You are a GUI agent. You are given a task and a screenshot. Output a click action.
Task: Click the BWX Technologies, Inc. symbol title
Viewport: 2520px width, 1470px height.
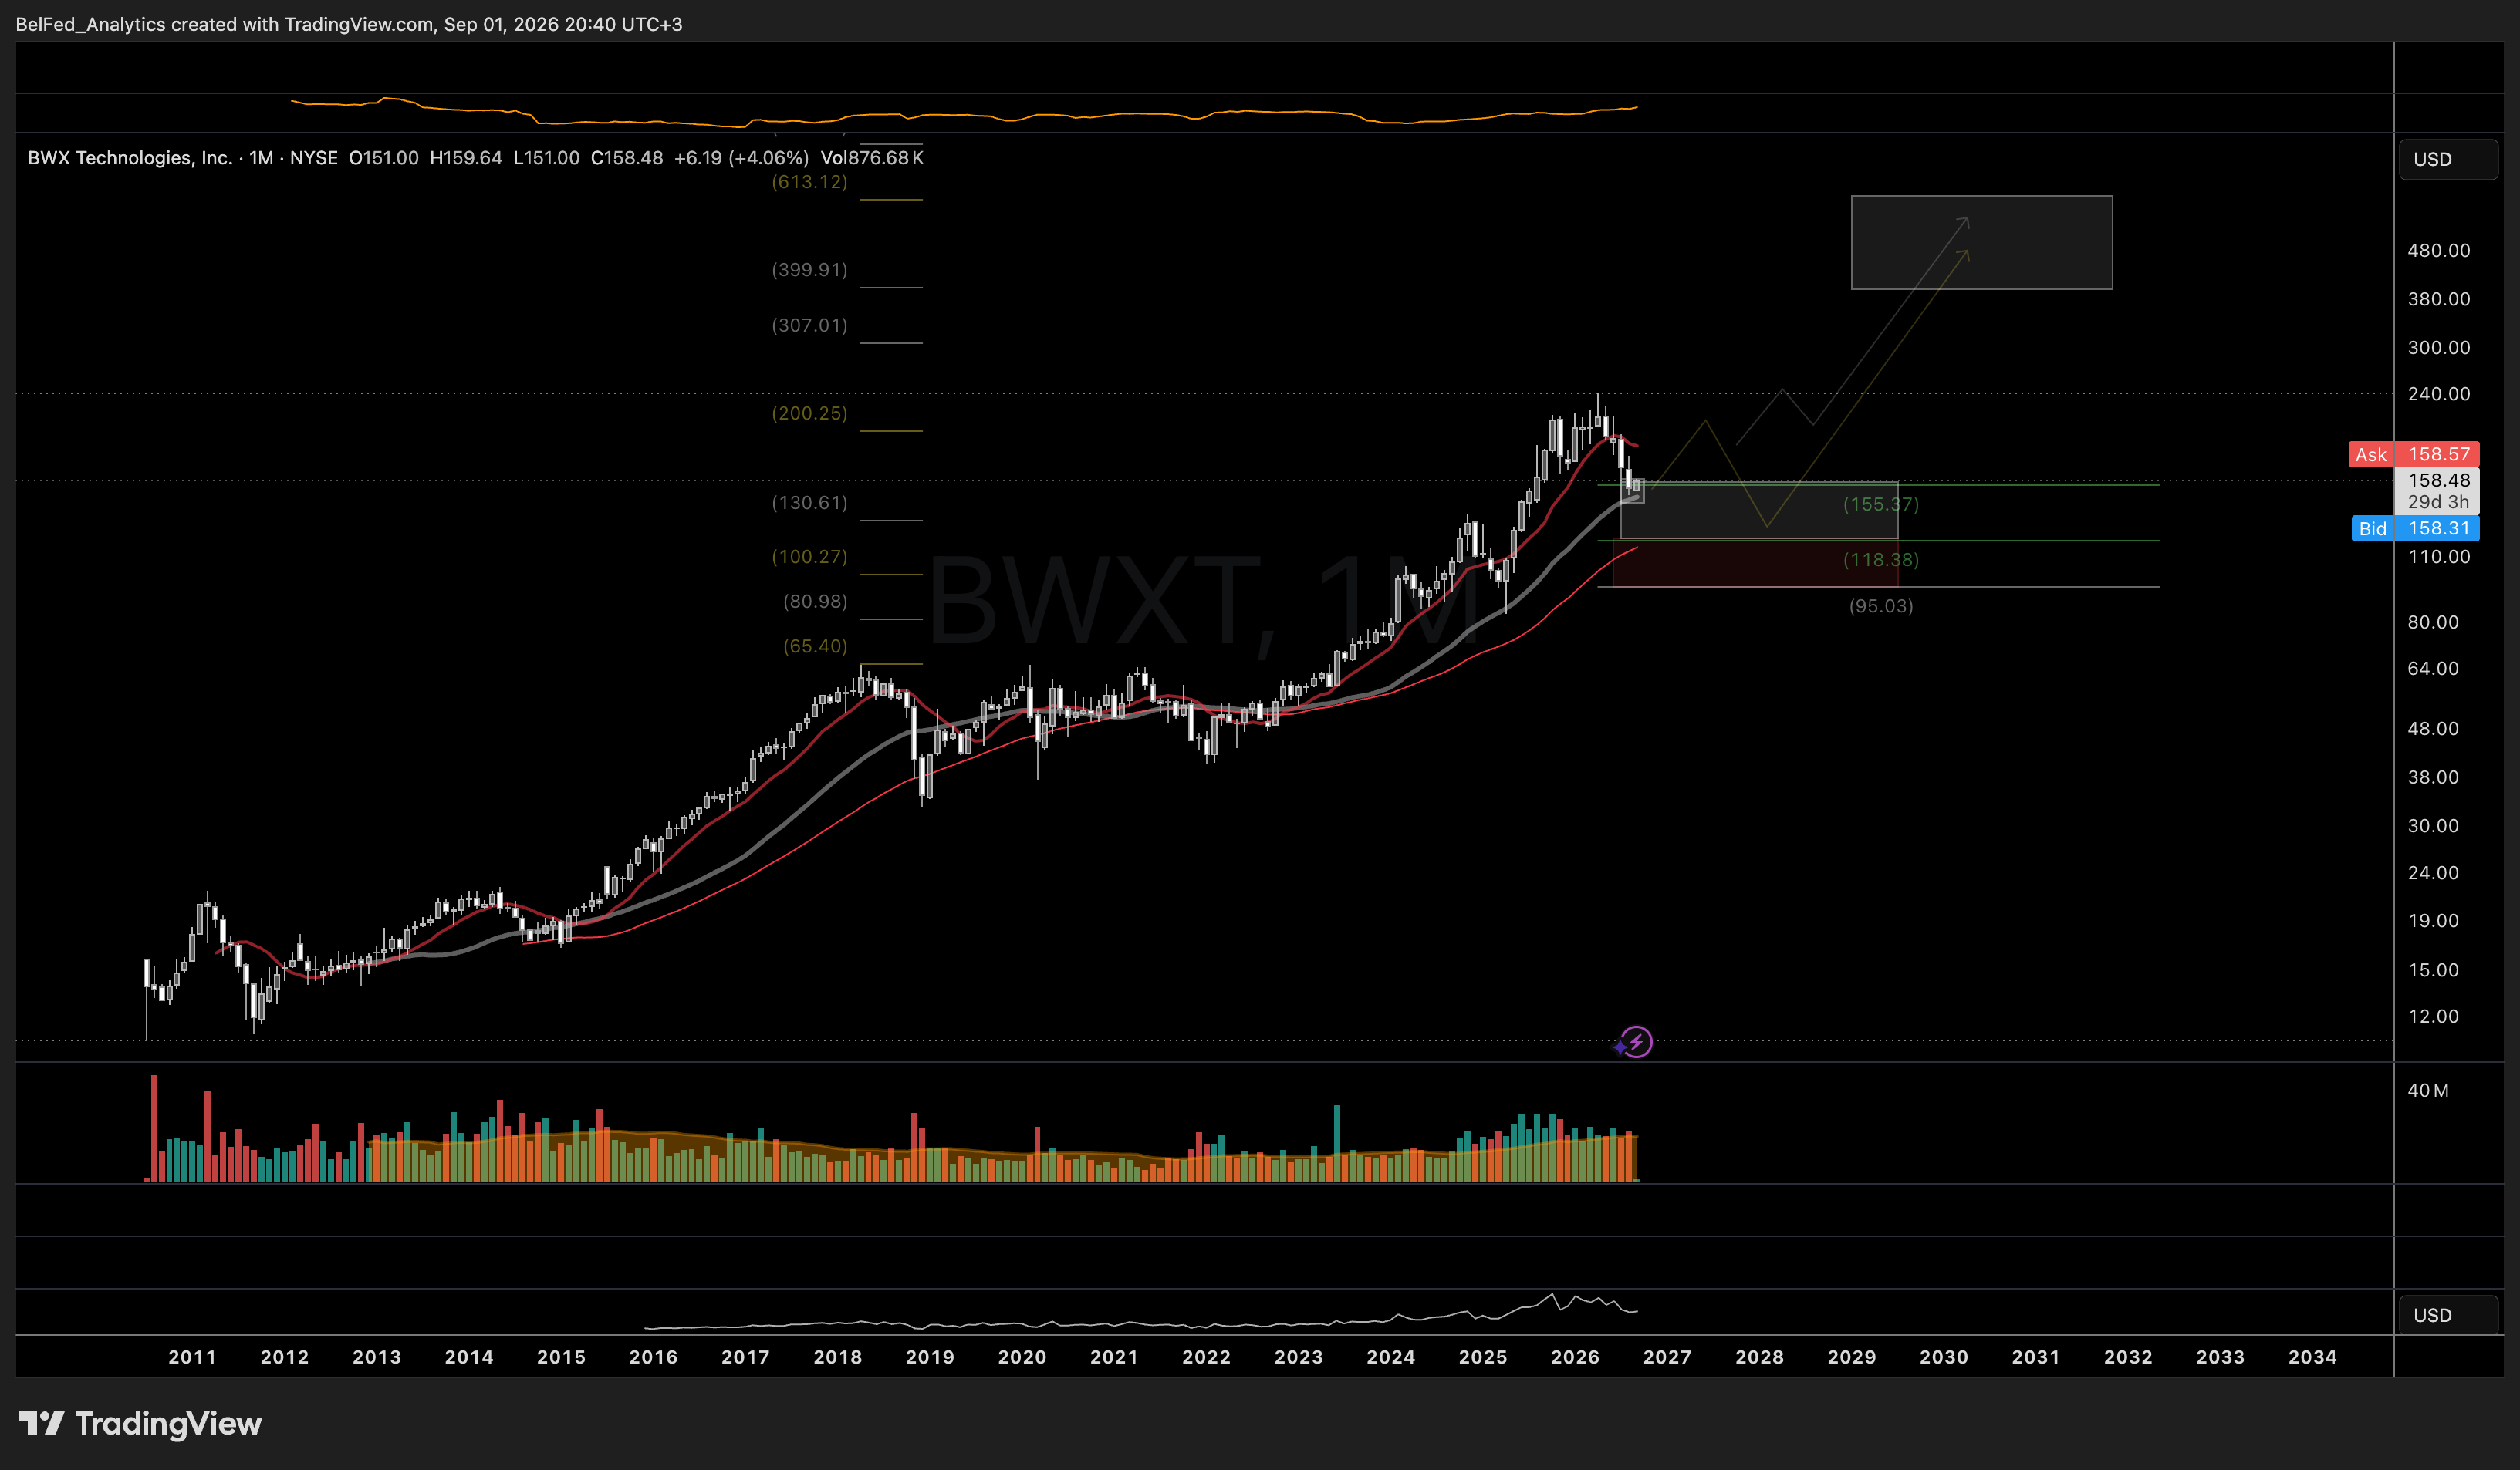130,158
